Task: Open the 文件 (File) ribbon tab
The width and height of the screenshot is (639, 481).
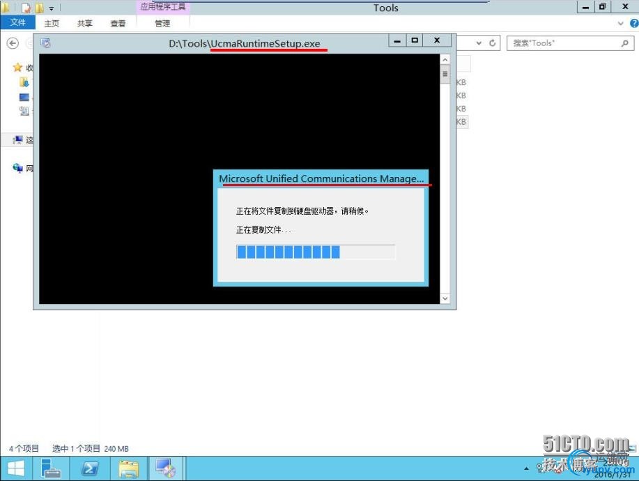Action: (x=17, y=22)
